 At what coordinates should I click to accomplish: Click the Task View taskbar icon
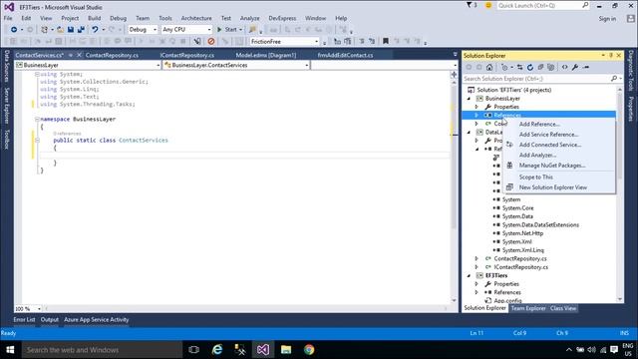click(x=194, y=350)
